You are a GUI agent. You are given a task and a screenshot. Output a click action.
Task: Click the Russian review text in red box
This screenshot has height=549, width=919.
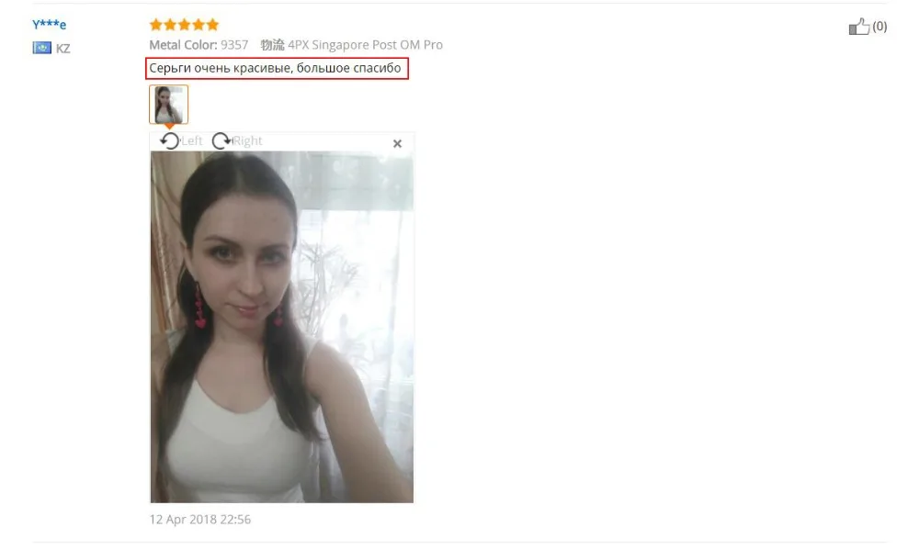click(x=276, y=69)
